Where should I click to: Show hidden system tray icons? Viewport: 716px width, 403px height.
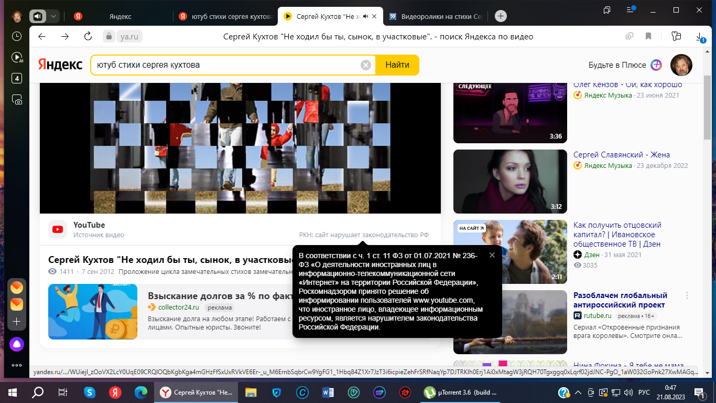(x=578, y=392)
